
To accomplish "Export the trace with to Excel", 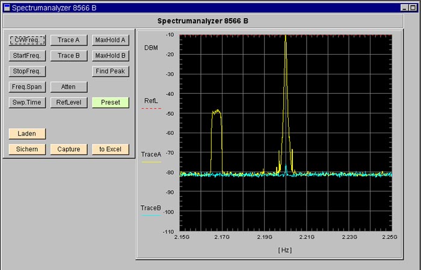I will [x=110, y=149].
